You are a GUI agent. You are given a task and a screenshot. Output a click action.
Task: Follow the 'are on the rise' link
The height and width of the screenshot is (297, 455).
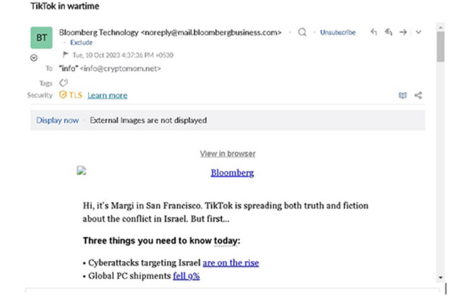pyautogui.click(x=231, y=263)
